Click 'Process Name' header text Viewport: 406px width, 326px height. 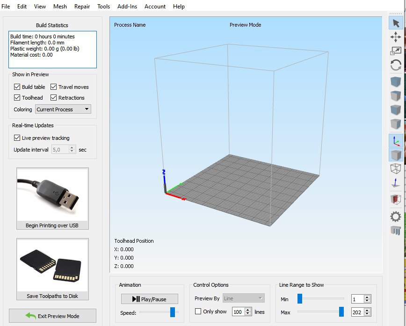(130, 25)
